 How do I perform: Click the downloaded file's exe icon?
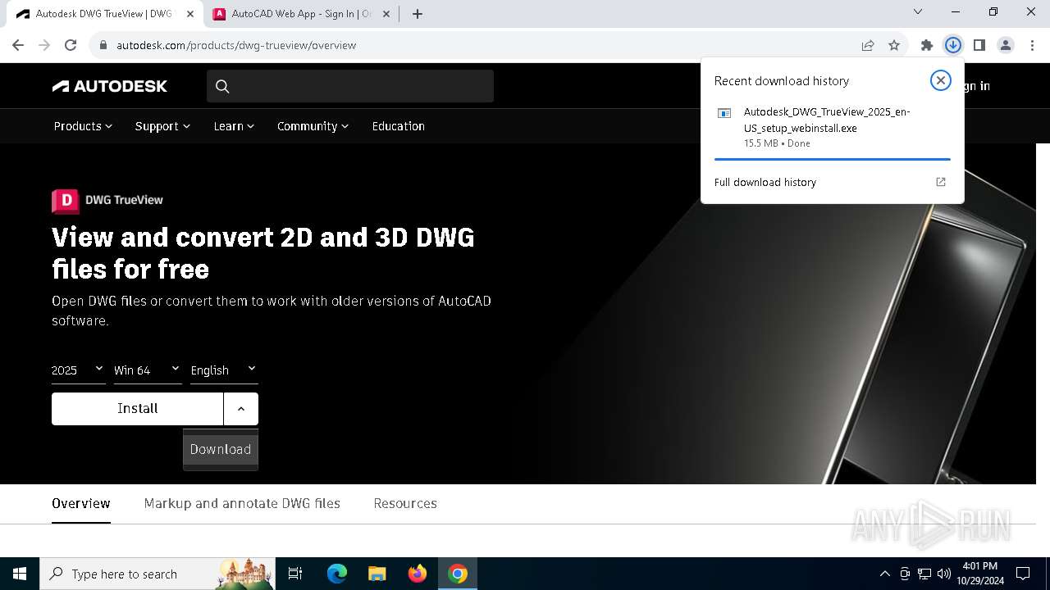pyautogui.click(x=724, y=113)
